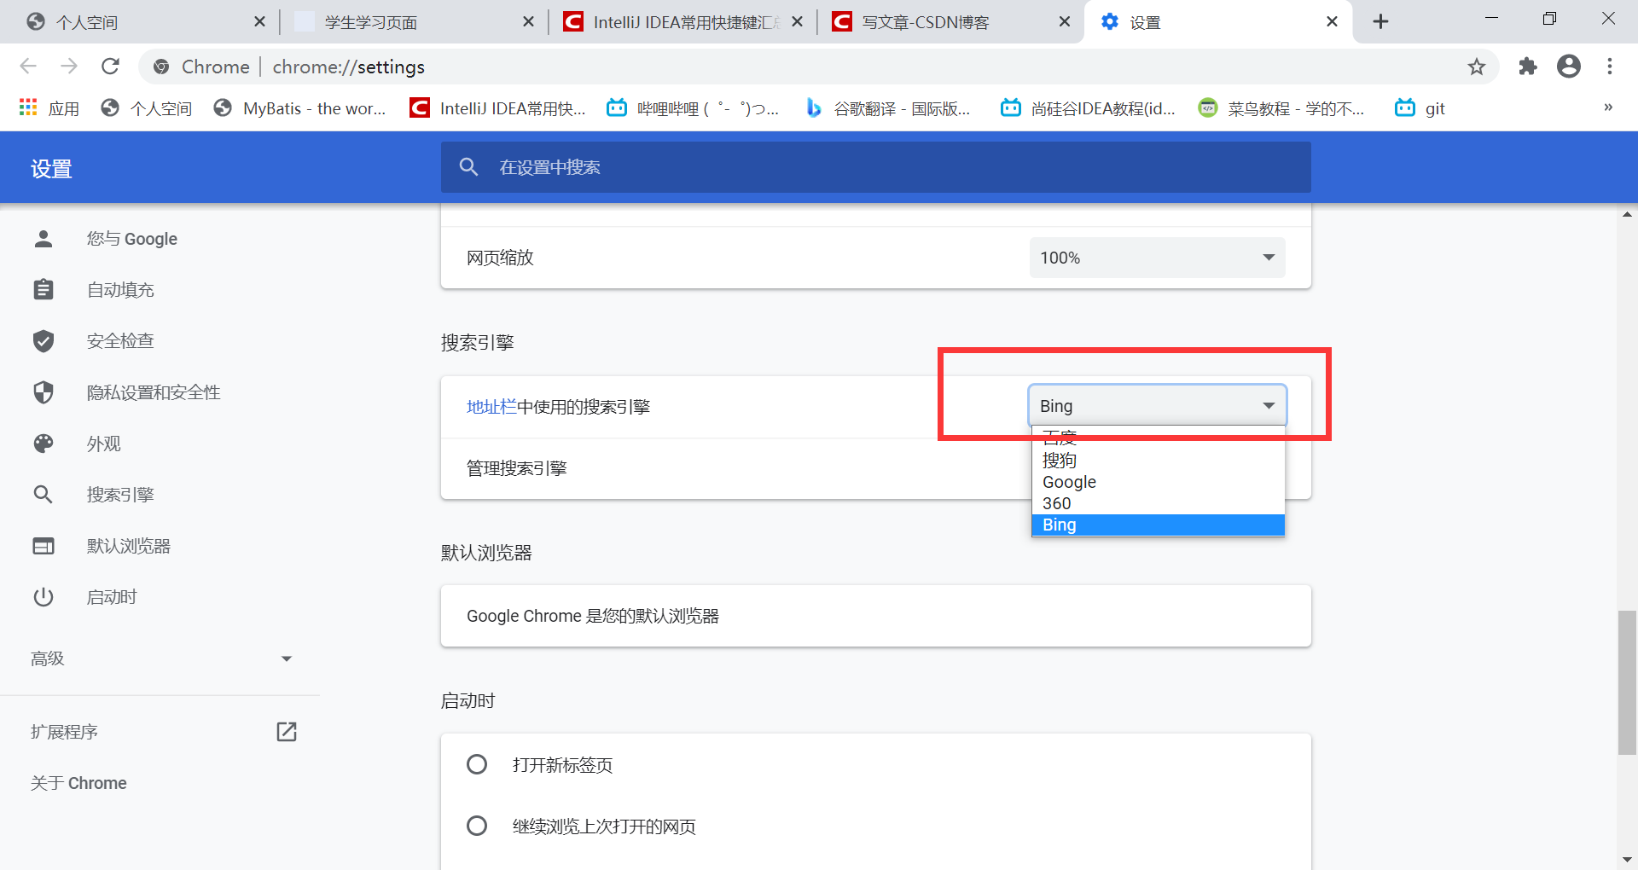Image resolution: width=1638 pixels, height=870 pixels.
Task: Open the Extensions puzzle icon
Action: pos(1528,67)
